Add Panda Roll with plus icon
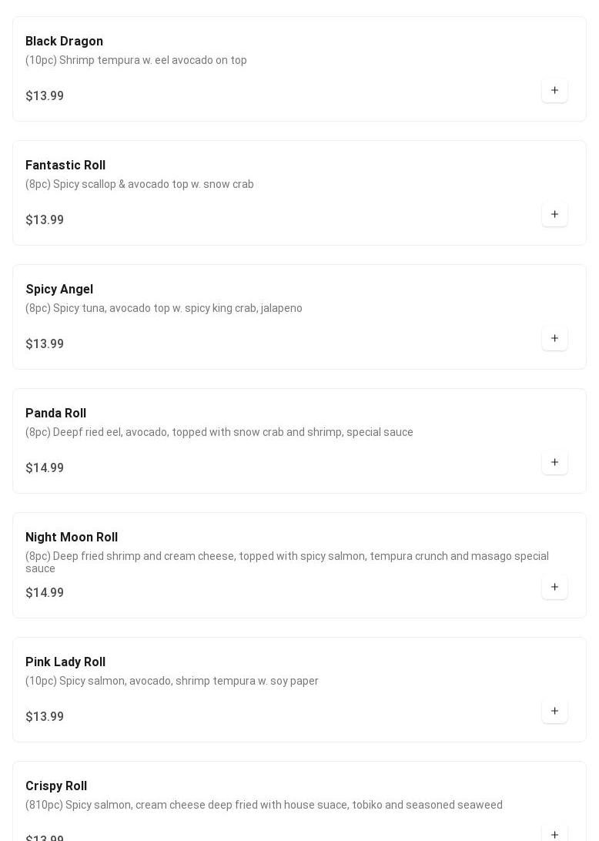This screenshot has height=841, width=599. (554, 463)
